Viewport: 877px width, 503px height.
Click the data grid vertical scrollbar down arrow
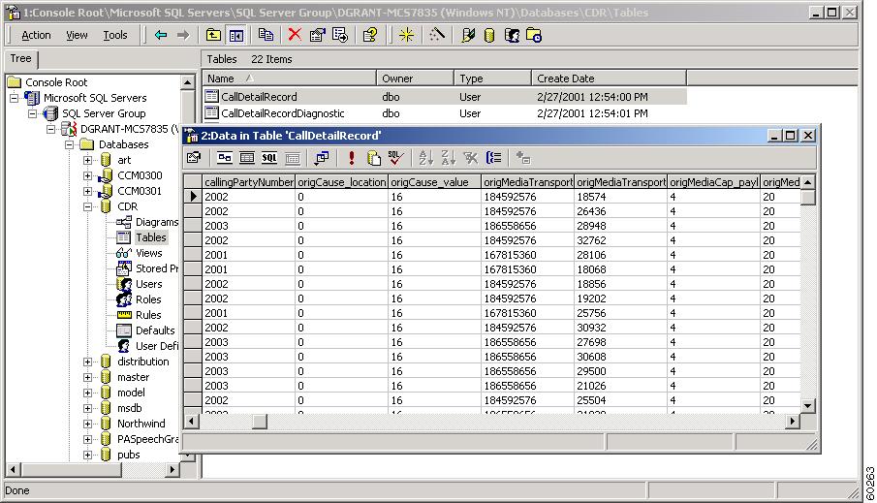coord(807,406)
